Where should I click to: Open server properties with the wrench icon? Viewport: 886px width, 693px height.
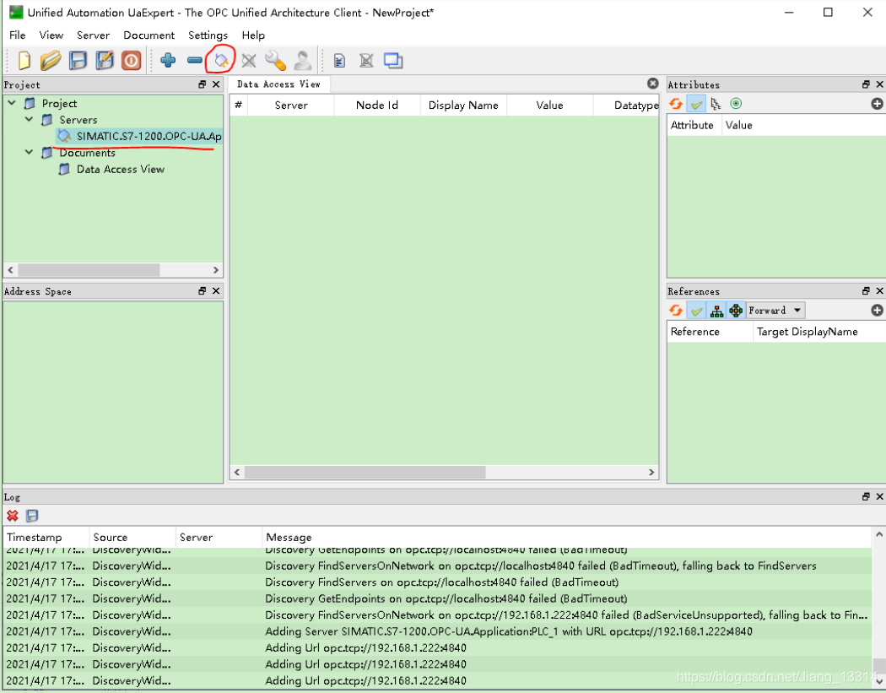coord(275,61)
